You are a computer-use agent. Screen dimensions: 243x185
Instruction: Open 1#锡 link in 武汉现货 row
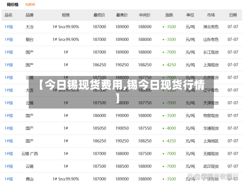click(9, 166)
